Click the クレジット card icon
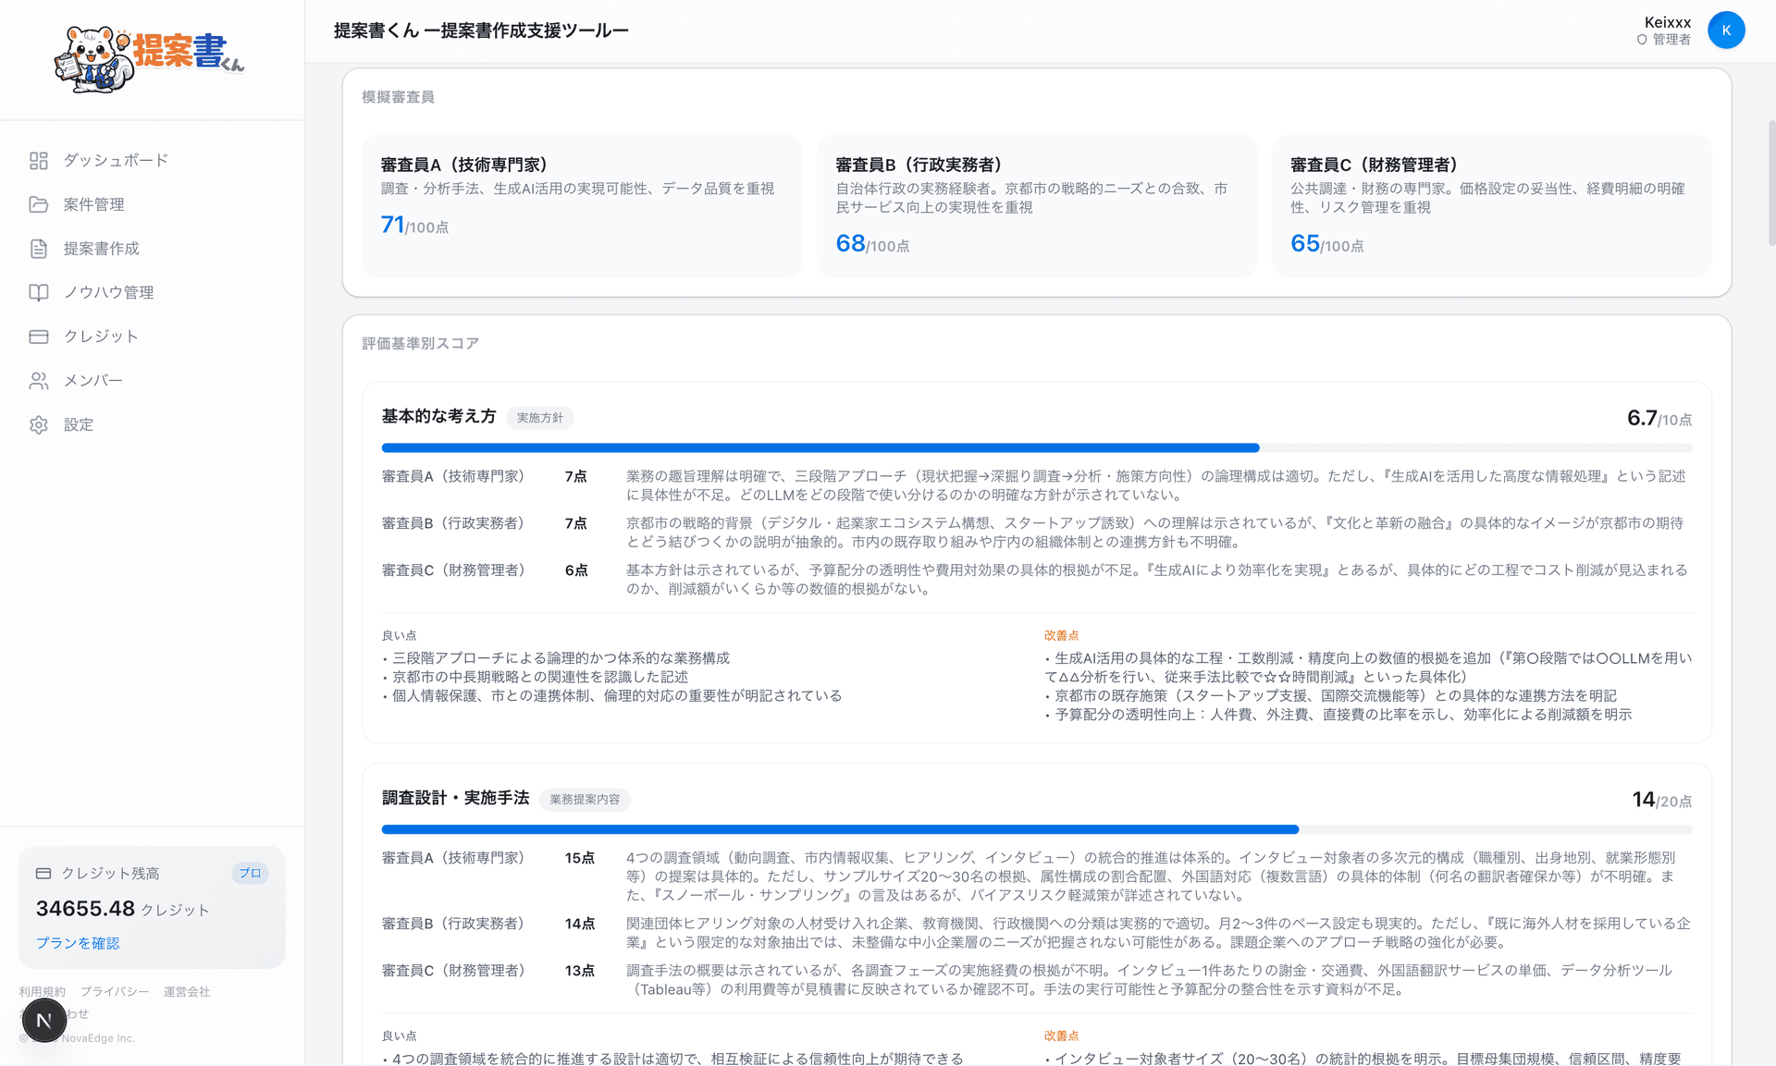1776x1066 pixels. pyautogui.click(x=38, y=336)
